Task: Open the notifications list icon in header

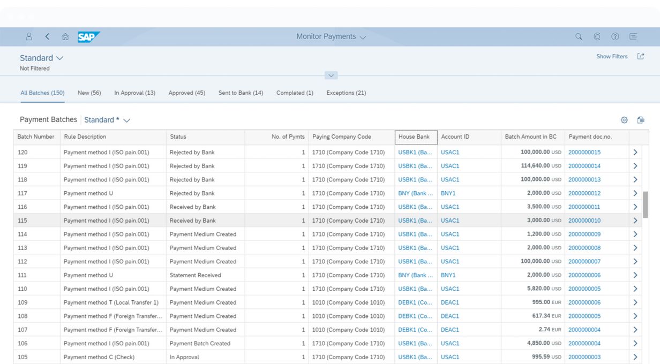Action: tap(633, 36)
